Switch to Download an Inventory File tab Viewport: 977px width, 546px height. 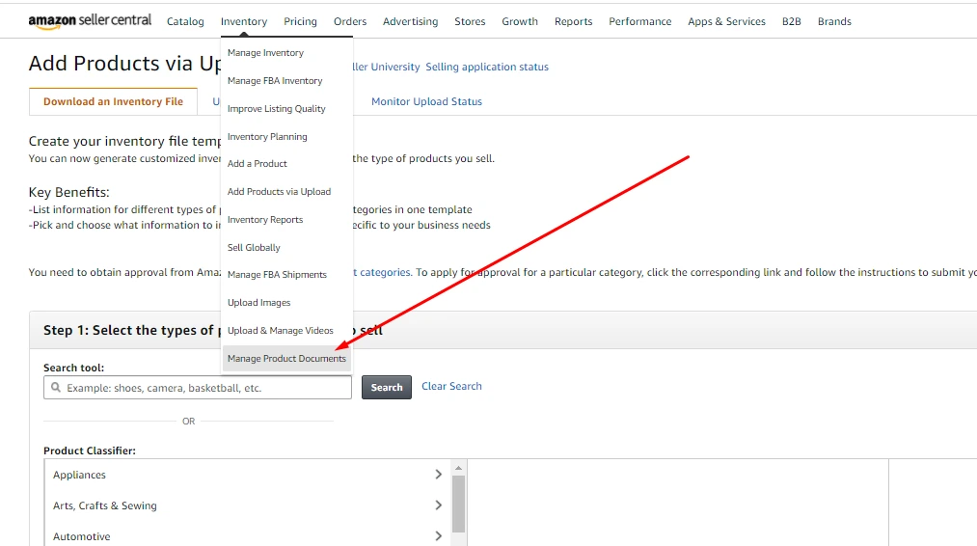tap(114, 101)
